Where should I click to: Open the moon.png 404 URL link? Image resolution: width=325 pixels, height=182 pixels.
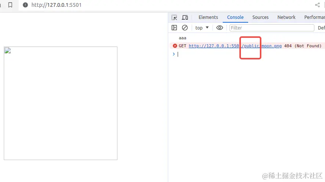tap(235, 46)
